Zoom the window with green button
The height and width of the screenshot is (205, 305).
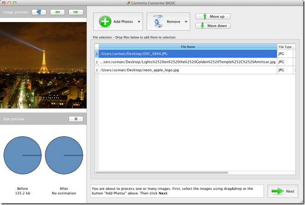click(x=15, y=3)
